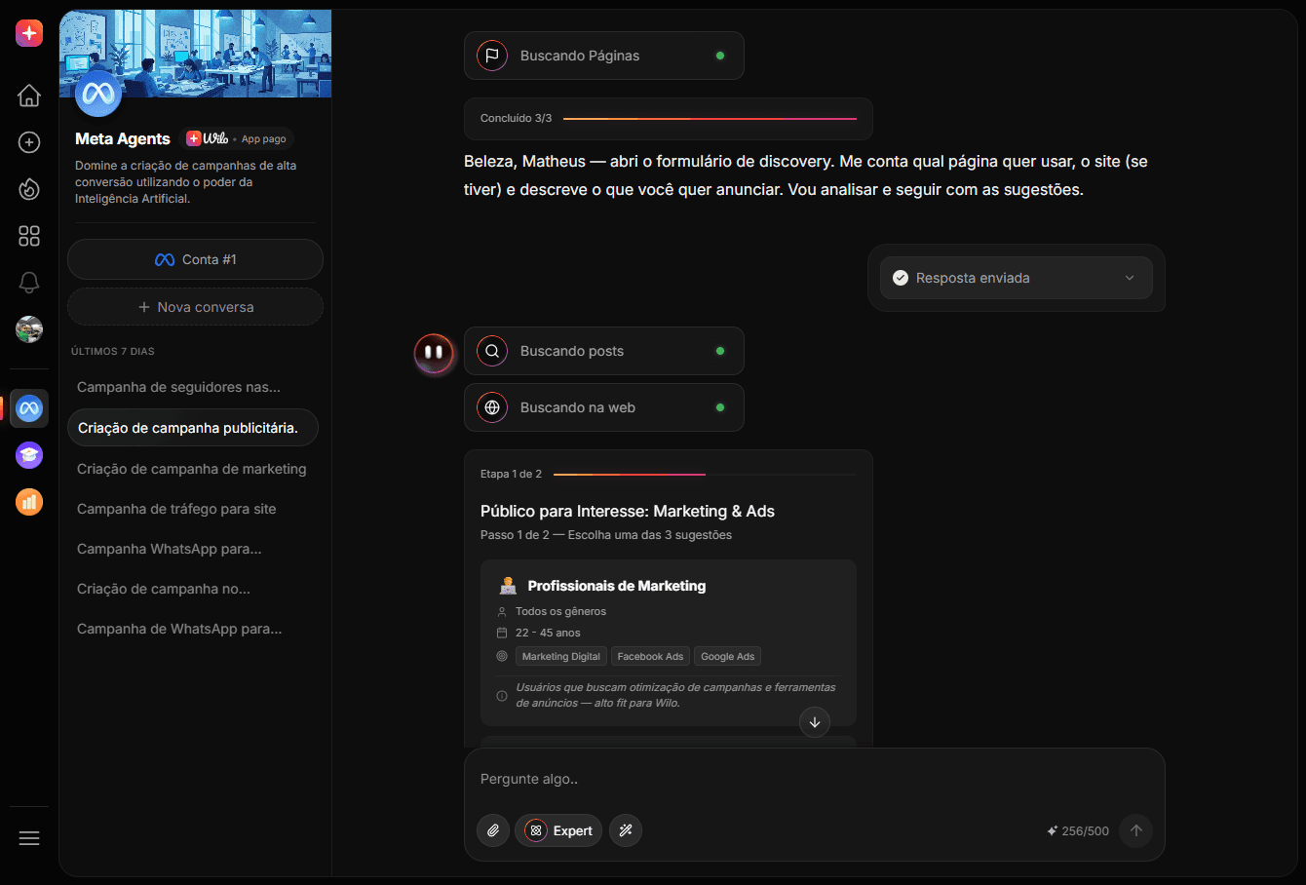The image size is (1306, 885).
Task: Open the Home icon in left rail
Action: [x=29, y=95]
